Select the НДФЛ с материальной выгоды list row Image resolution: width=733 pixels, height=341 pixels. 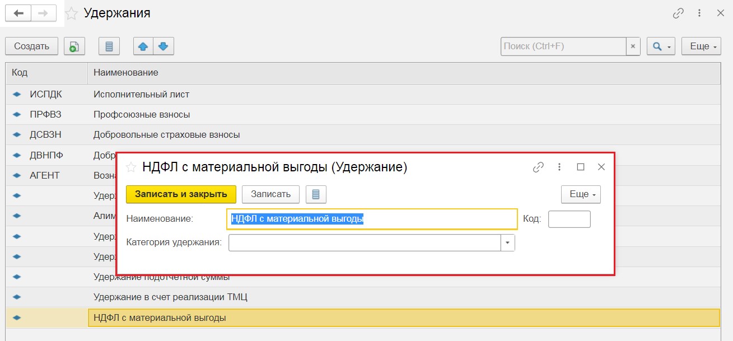point(363,317)
